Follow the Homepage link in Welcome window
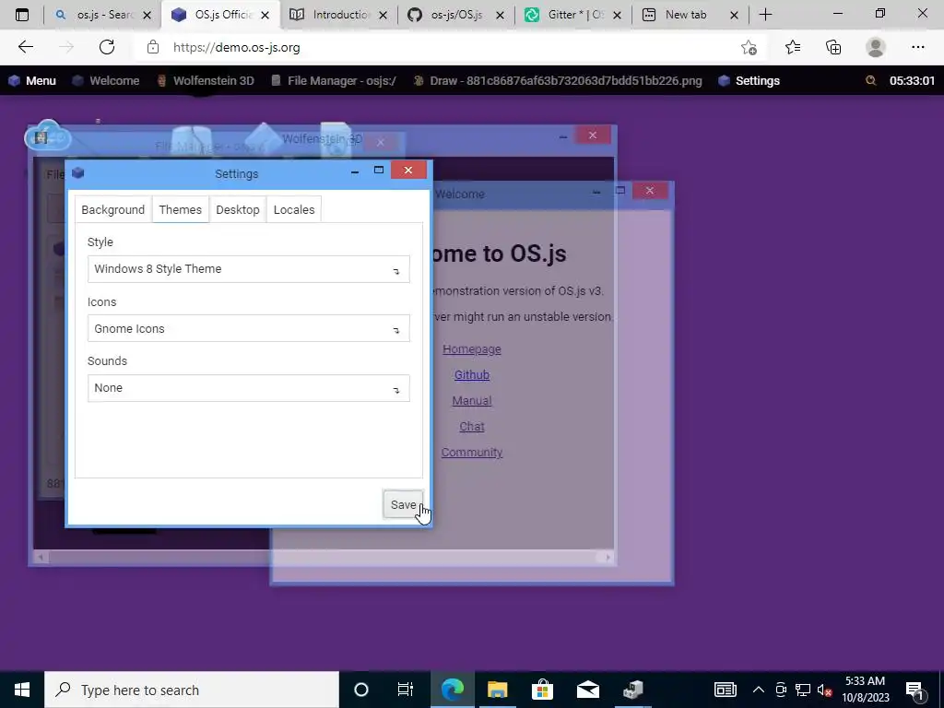 [472, 349]
